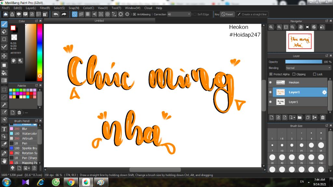
Task: Click the Undo arrow in toolbar
Action: click(56, 14)
